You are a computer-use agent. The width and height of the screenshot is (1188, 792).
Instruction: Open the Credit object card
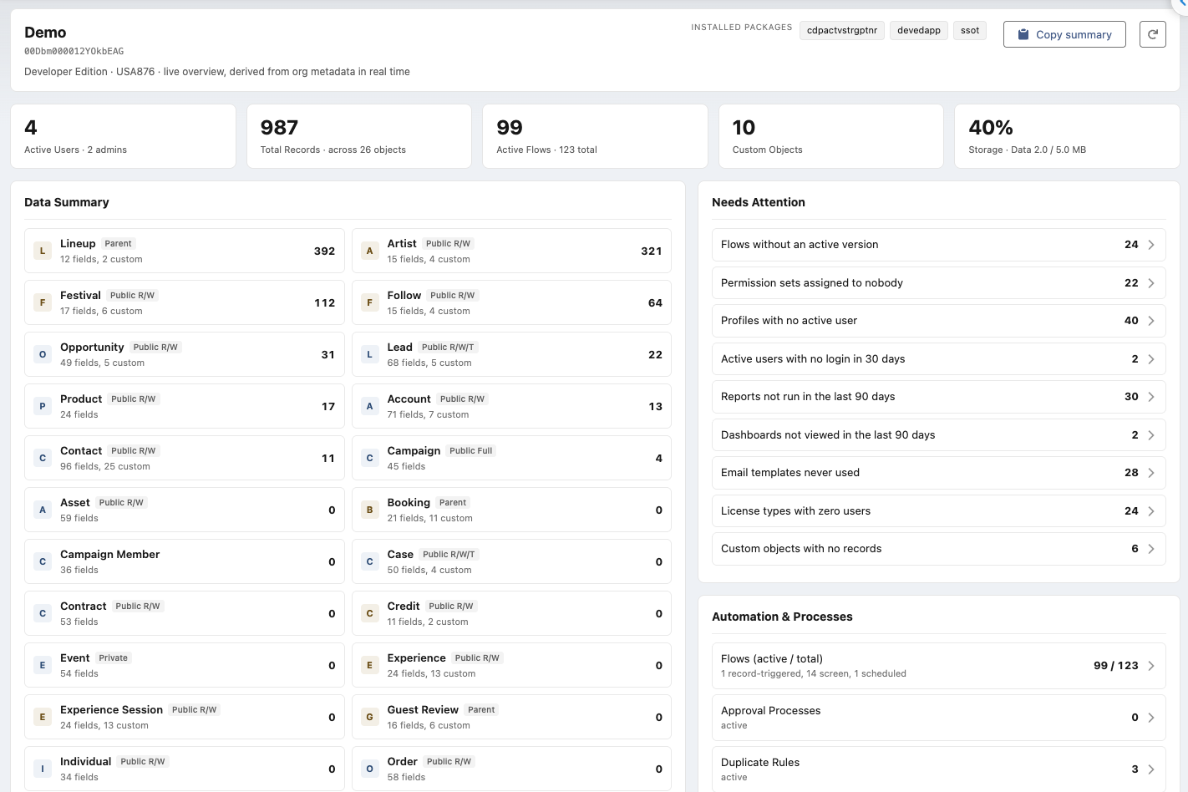coord(511,613)
